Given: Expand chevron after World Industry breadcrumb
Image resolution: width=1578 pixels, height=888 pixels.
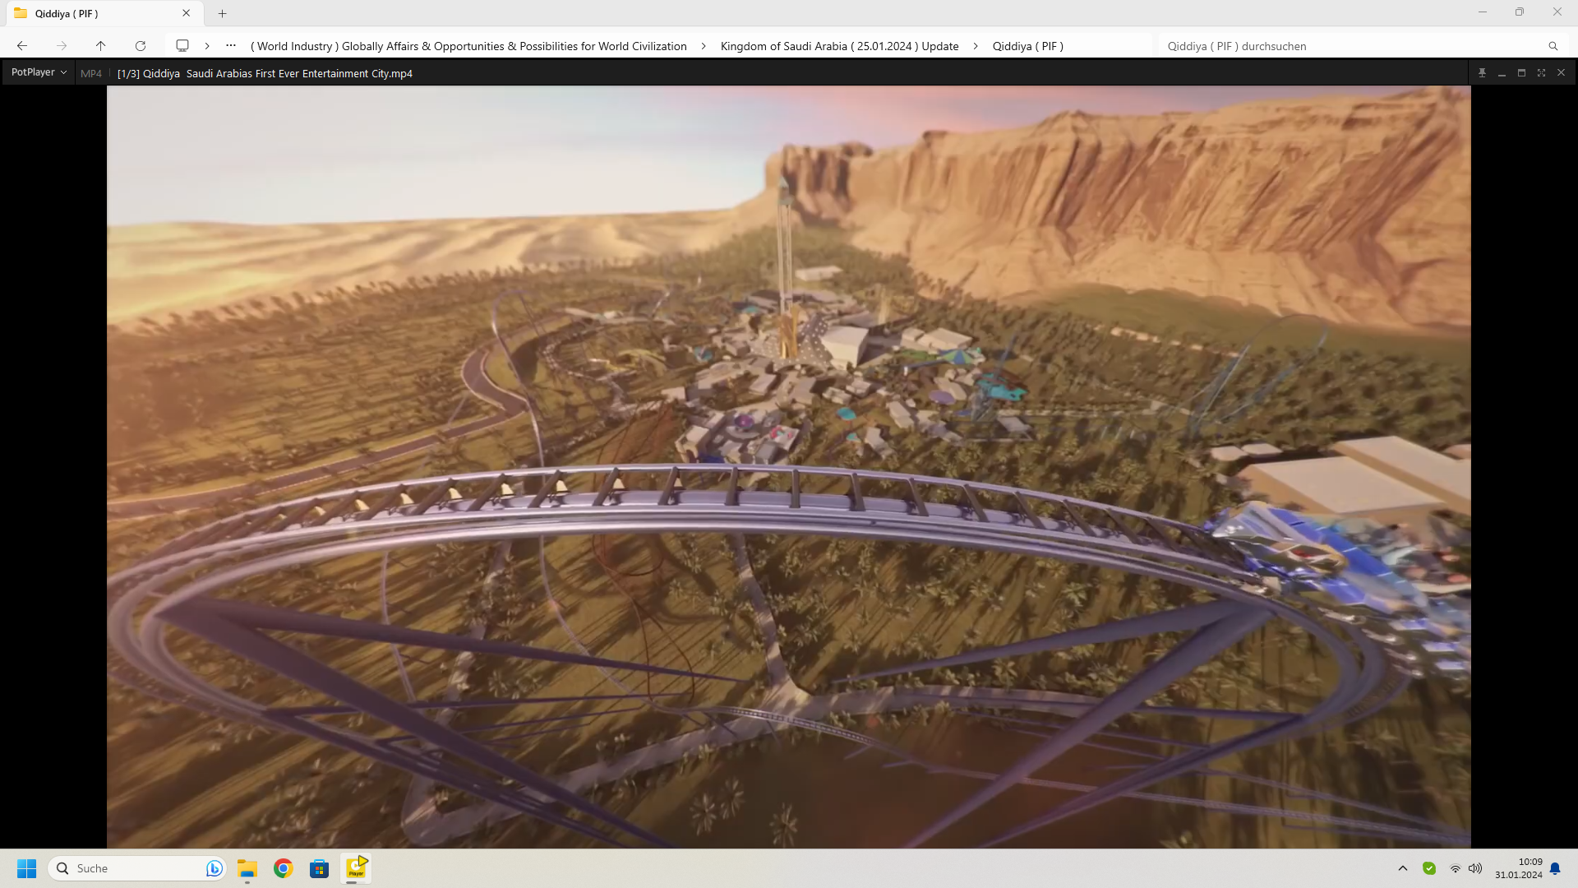Looking at the screenshot, I should coord(704,46).
